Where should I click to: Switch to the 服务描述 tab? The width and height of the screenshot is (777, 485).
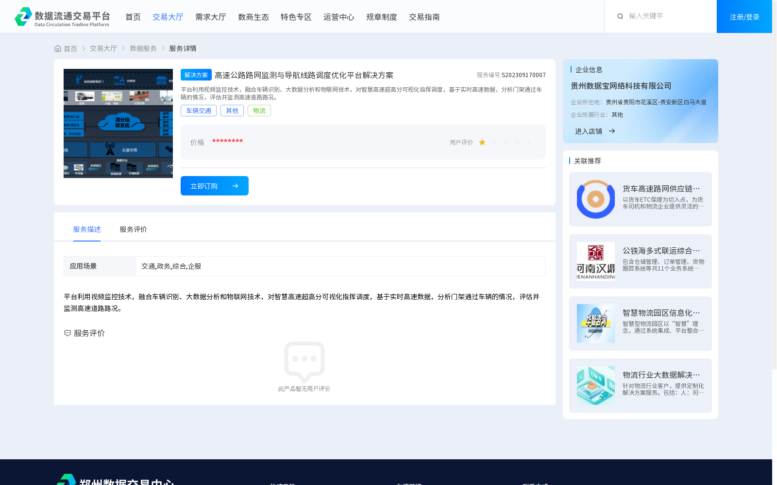(87, 229)
